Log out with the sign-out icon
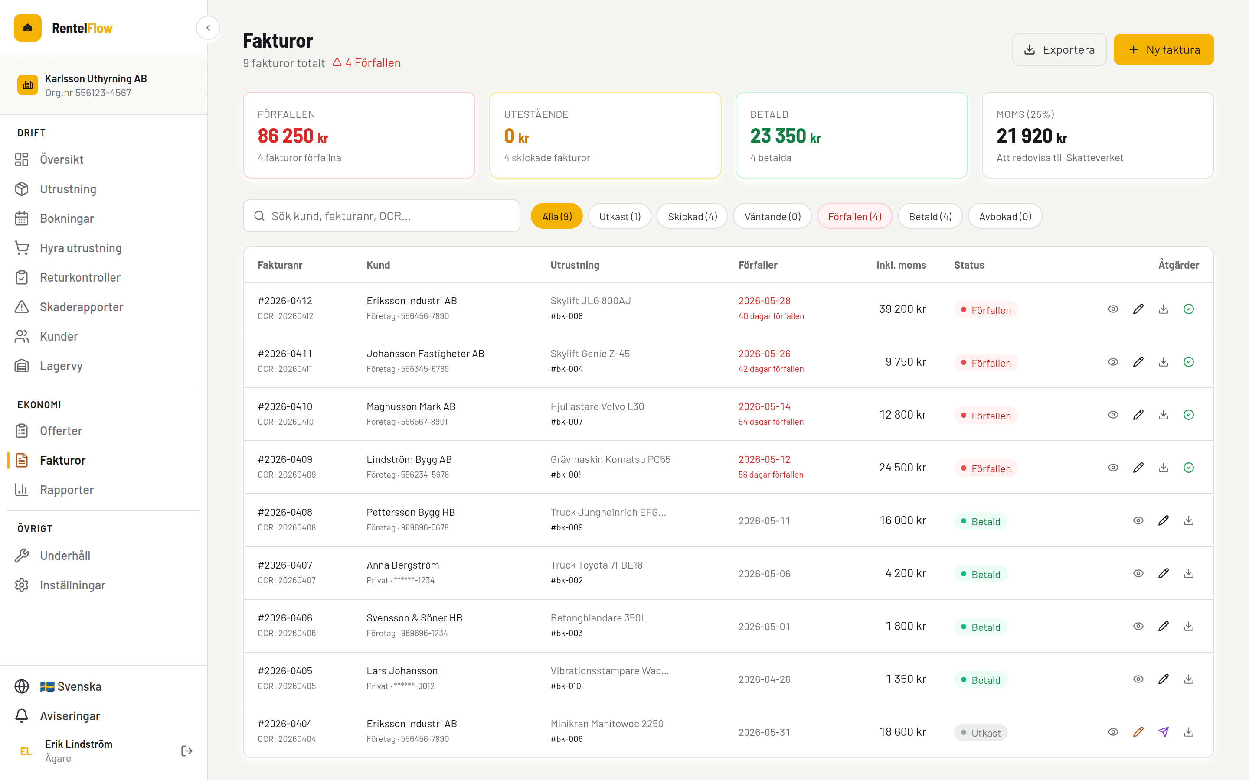This screenshot has width=1249, height=780. (187, 751)
